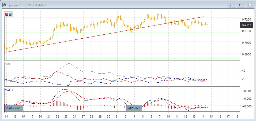The width and height of the screenshot is (256, 121).
Task: Minimize the AUD/USD chart window
Action: (x=232, y=5)
